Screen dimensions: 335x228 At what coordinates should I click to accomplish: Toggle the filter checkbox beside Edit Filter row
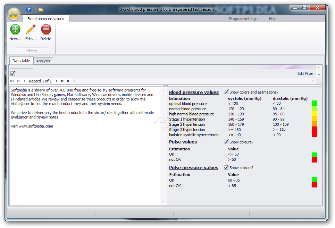[13, 73]
